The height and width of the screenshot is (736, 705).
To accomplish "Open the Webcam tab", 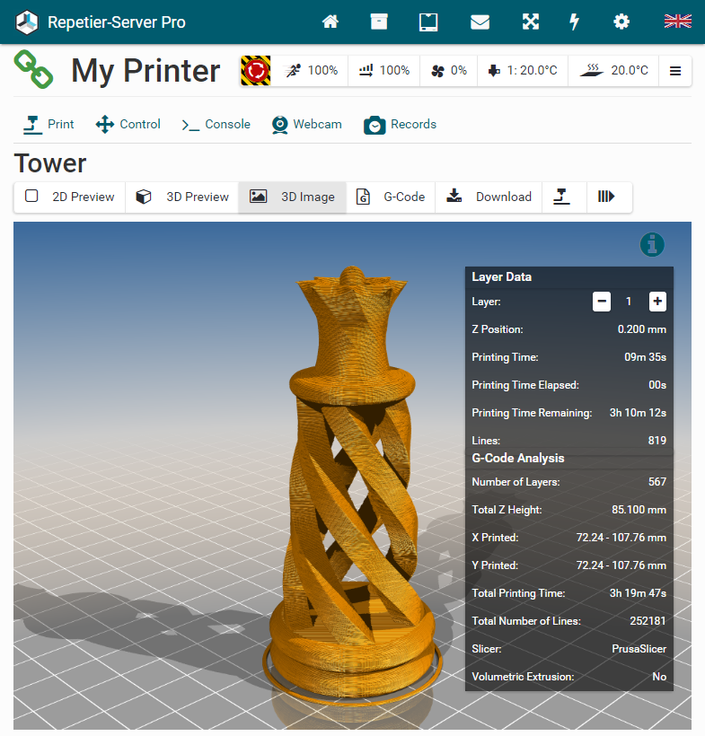I will point(306,124).
